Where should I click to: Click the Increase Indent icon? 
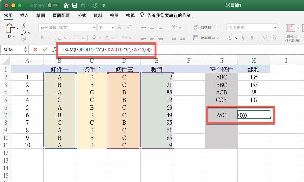[x=183, y=38]
